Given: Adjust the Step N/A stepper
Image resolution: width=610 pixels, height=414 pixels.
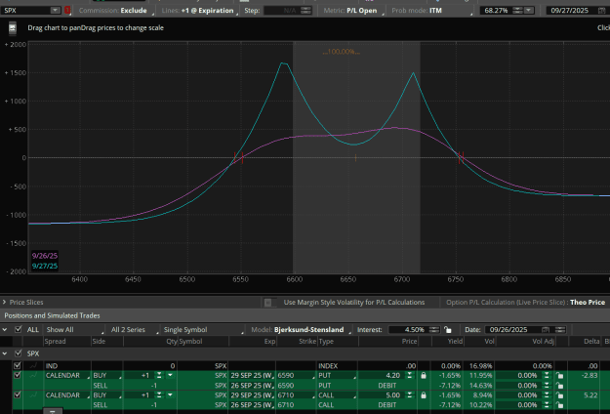Looking at the screenshot, I should [306, 11].
